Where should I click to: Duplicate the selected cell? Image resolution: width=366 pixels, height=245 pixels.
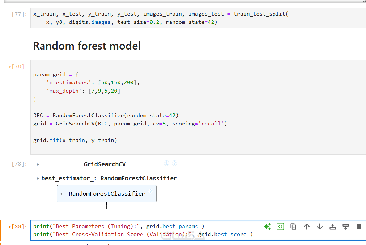pyautogui.click(x=294, y=227)
